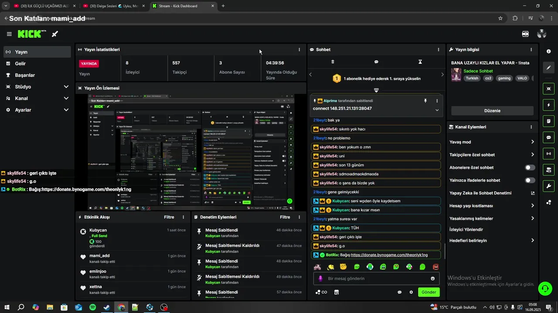This screenshot has height=313, width=558.
Task: Click the hourglass icon in chat toolbar
Action: pos(420,62)
